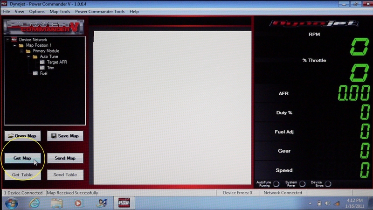The height and width of the screenshot is (210, 373).
Task: Click the Target AFR table icon
Action: pos(42,62)
